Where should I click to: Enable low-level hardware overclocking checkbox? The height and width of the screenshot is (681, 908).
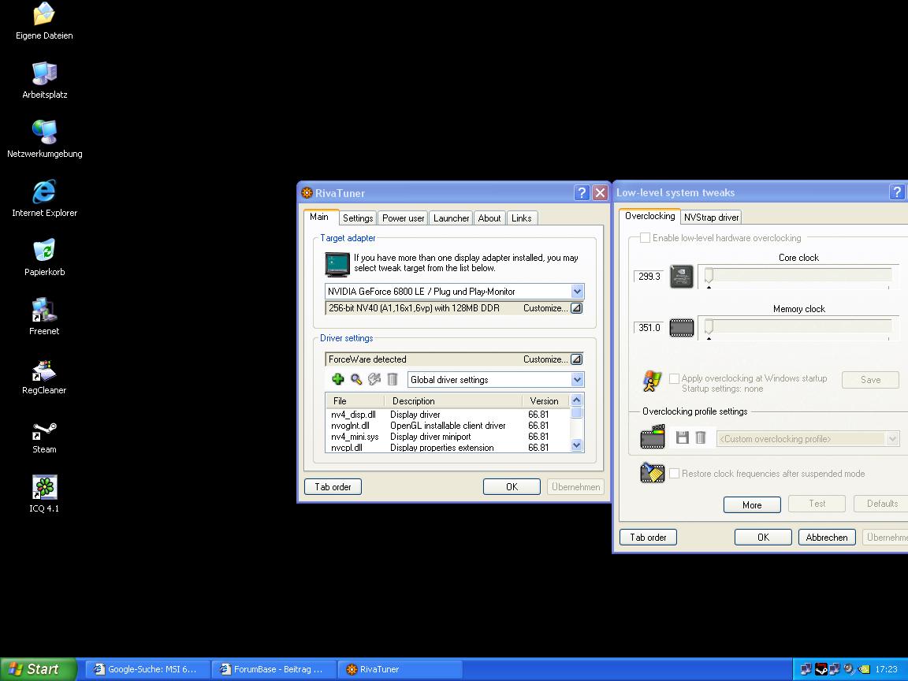645,237
